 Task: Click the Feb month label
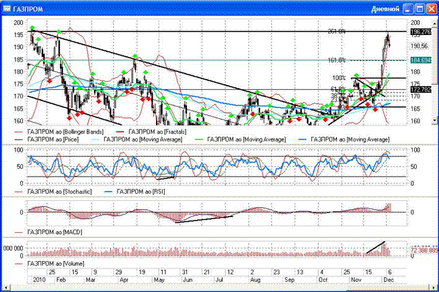click(x=61, y=280)
